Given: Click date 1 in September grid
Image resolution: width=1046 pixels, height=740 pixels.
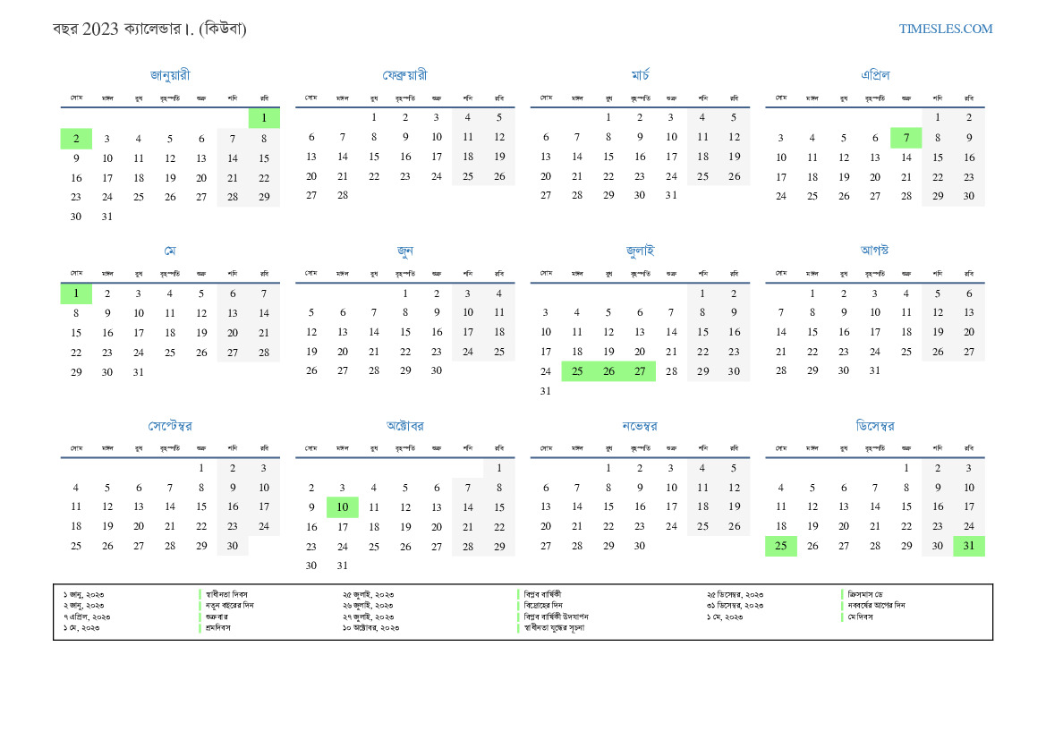Looking at the screenshot, I should [x=201, y=468].
